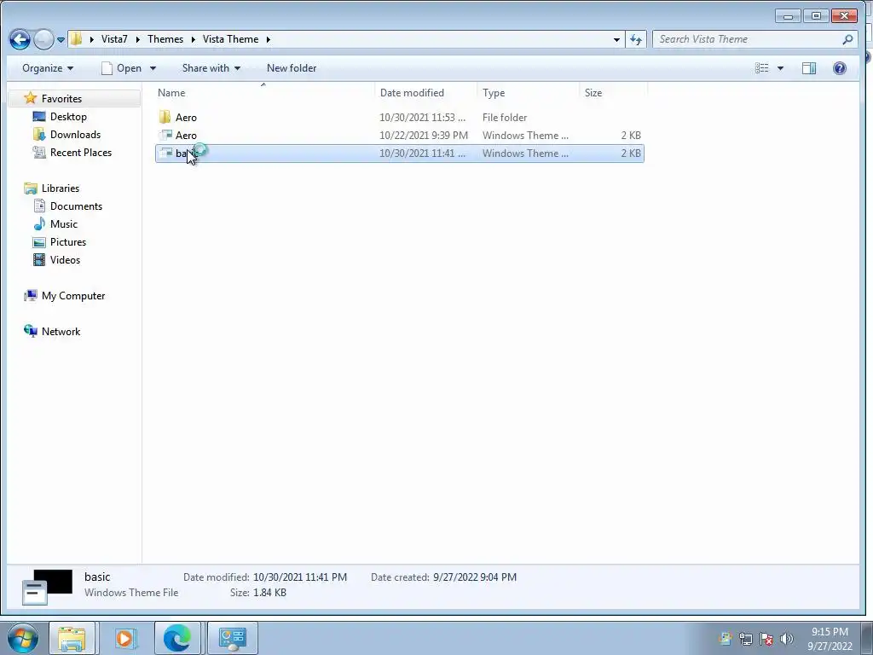This screenshot has height=655, width=873.
Task: Select the Aero folder icon
Action: (x=165, y=117)
